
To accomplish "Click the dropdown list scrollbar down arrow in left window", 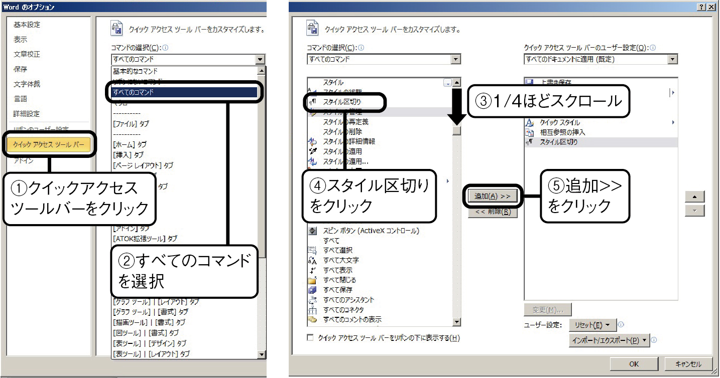I will click(261, 354).
